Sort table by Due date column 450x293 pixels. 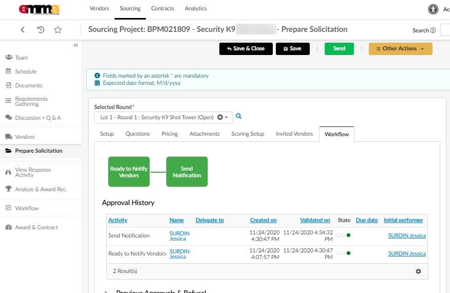367,220
